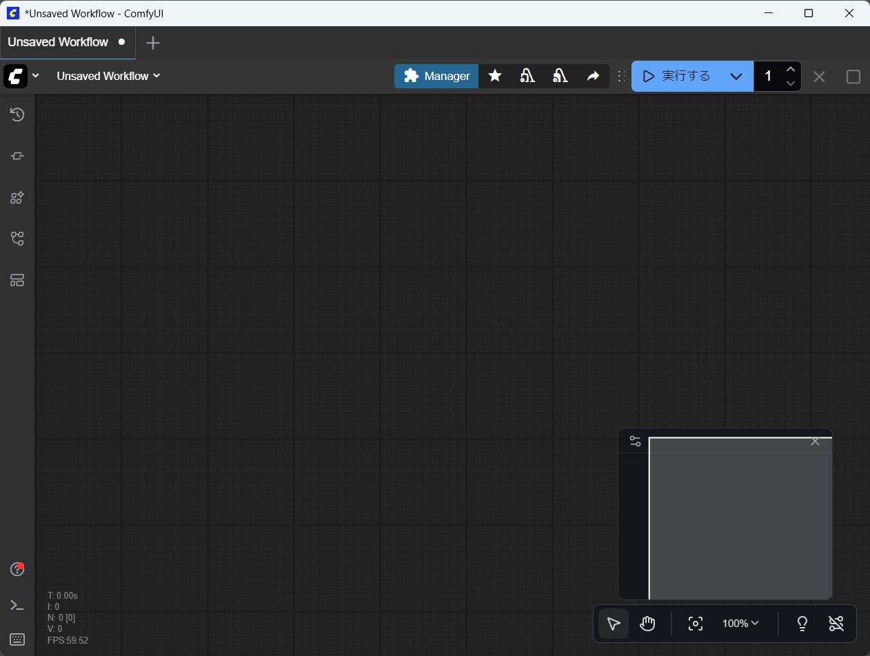The height and width of the screenshot is (656, 870).
Task: Click the share arrow icon in toolbar
Action: 593,76
